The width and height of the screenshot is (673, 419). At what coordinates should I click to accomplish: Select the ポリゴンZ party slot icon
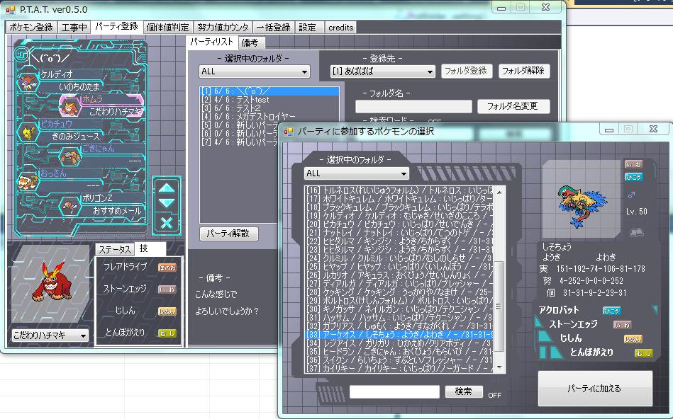pos(69,206)
